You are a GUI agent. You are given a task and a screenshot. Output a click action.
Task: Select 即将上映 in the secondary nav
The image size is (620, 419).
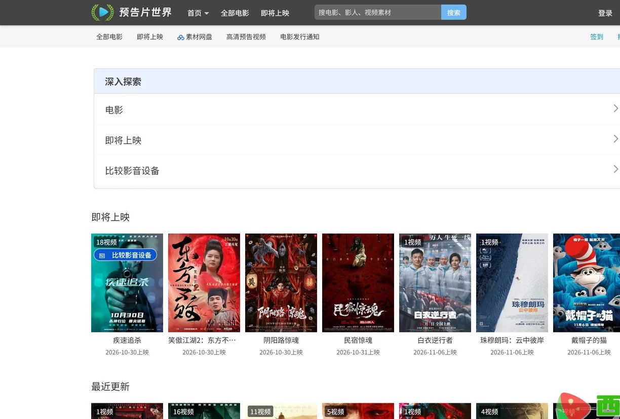pyautogui.click(x=150, y=37)
